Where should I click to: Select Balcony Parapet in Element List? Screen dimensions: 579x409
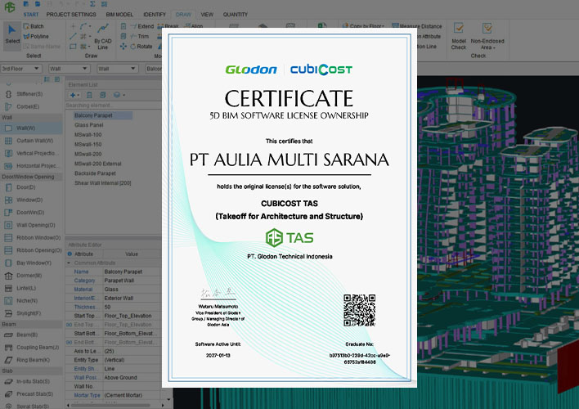point(103,115)
